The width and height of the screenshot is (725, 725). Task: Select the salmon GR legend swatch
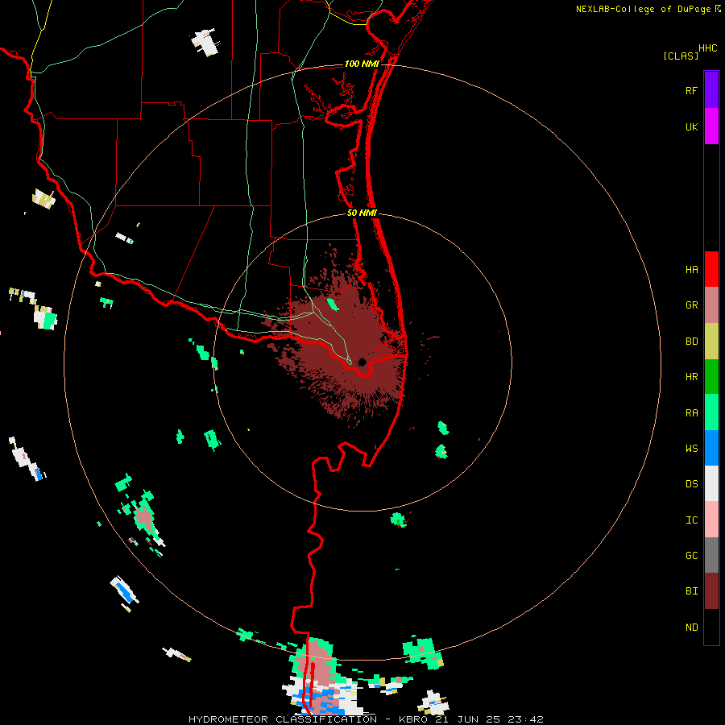tap(711, 305)
